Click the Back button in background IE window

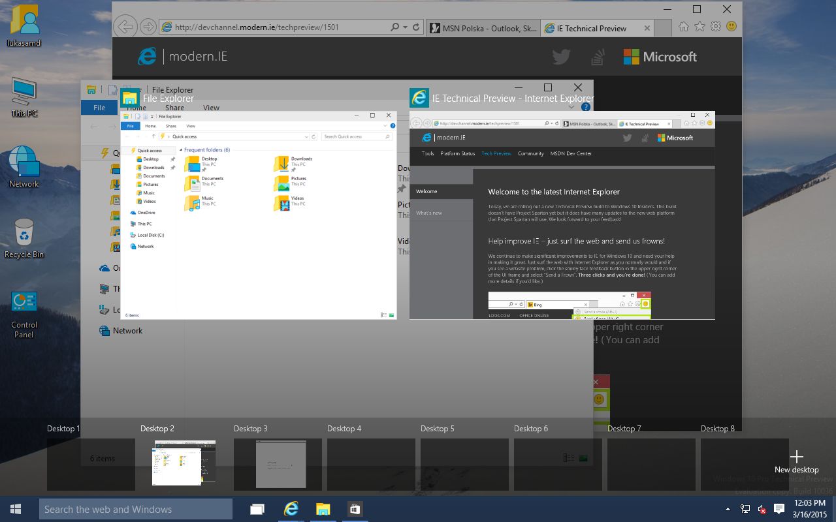(125, 27)
